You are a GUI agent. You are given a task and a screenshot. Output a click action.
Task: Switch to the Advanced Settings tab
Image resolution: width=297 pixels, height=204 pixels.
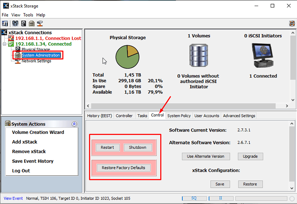pyautogui.click(x=239, y=115)
